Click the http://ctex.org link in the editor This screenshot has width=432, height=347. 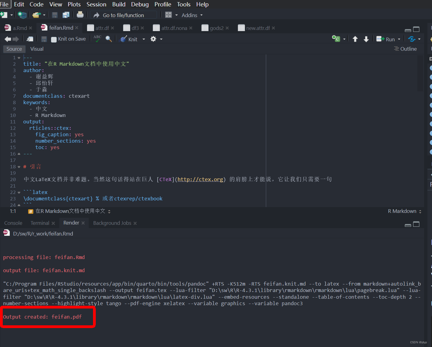200,179
